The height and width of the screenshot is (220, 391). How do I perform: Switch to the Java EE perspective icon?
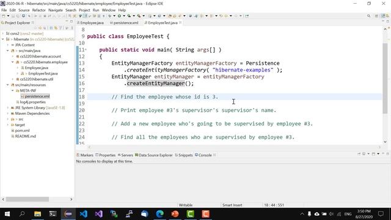coord(383,16)
